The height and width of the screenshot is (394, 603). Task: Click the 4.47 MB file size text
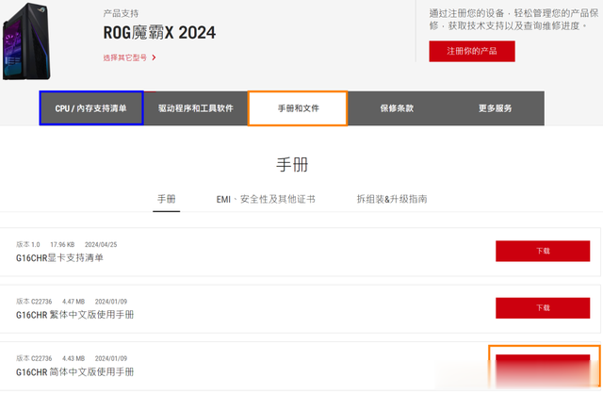point(73,302)
